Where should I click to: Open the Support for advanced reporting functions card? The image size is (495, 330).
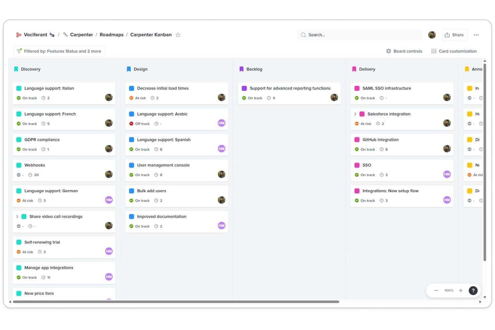[x=289, y=93]
